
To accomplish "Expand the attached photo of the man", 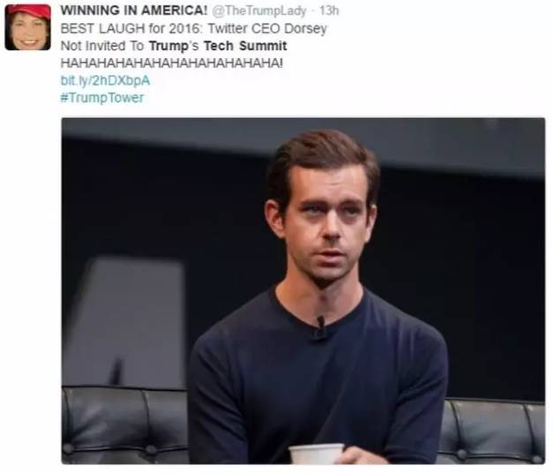I will (x=303, y=291).
